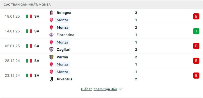Click the Parma club crest icon

[52, 57]
